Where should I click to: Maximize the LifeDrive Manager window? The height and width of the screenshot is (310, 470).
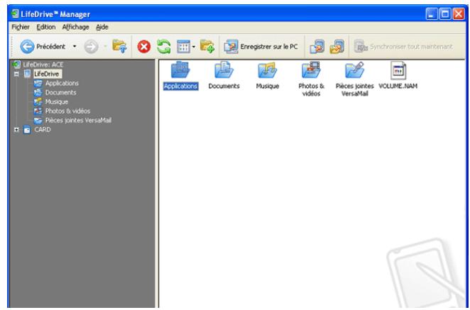pos(445,14)
